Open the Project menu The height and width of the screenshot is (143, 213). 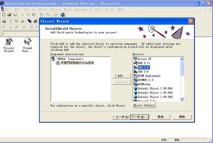click(x=56, y=9)
